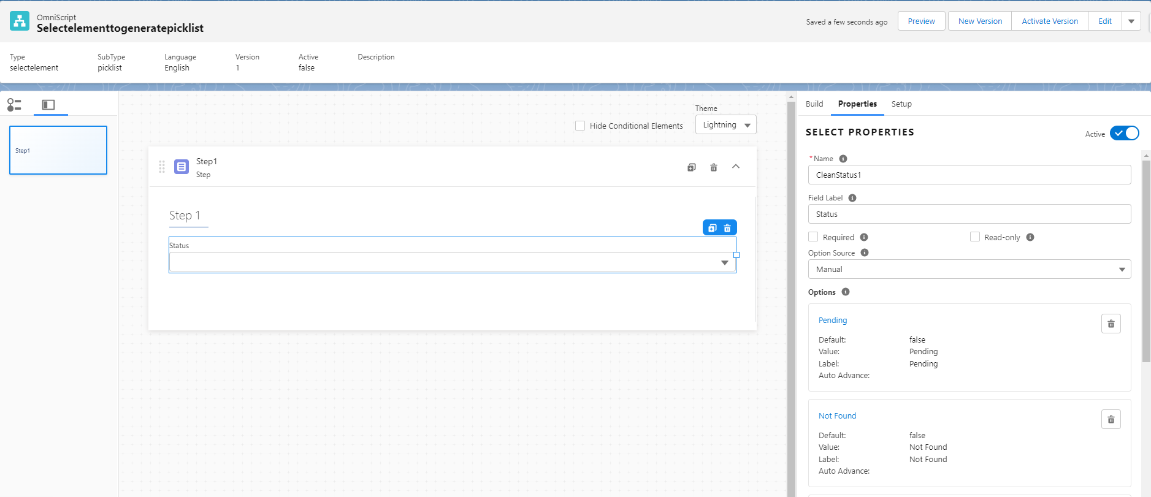This screenshot has height=497, width=1151.
Task: Click the drag handle beside Step1
Action: 162,167
